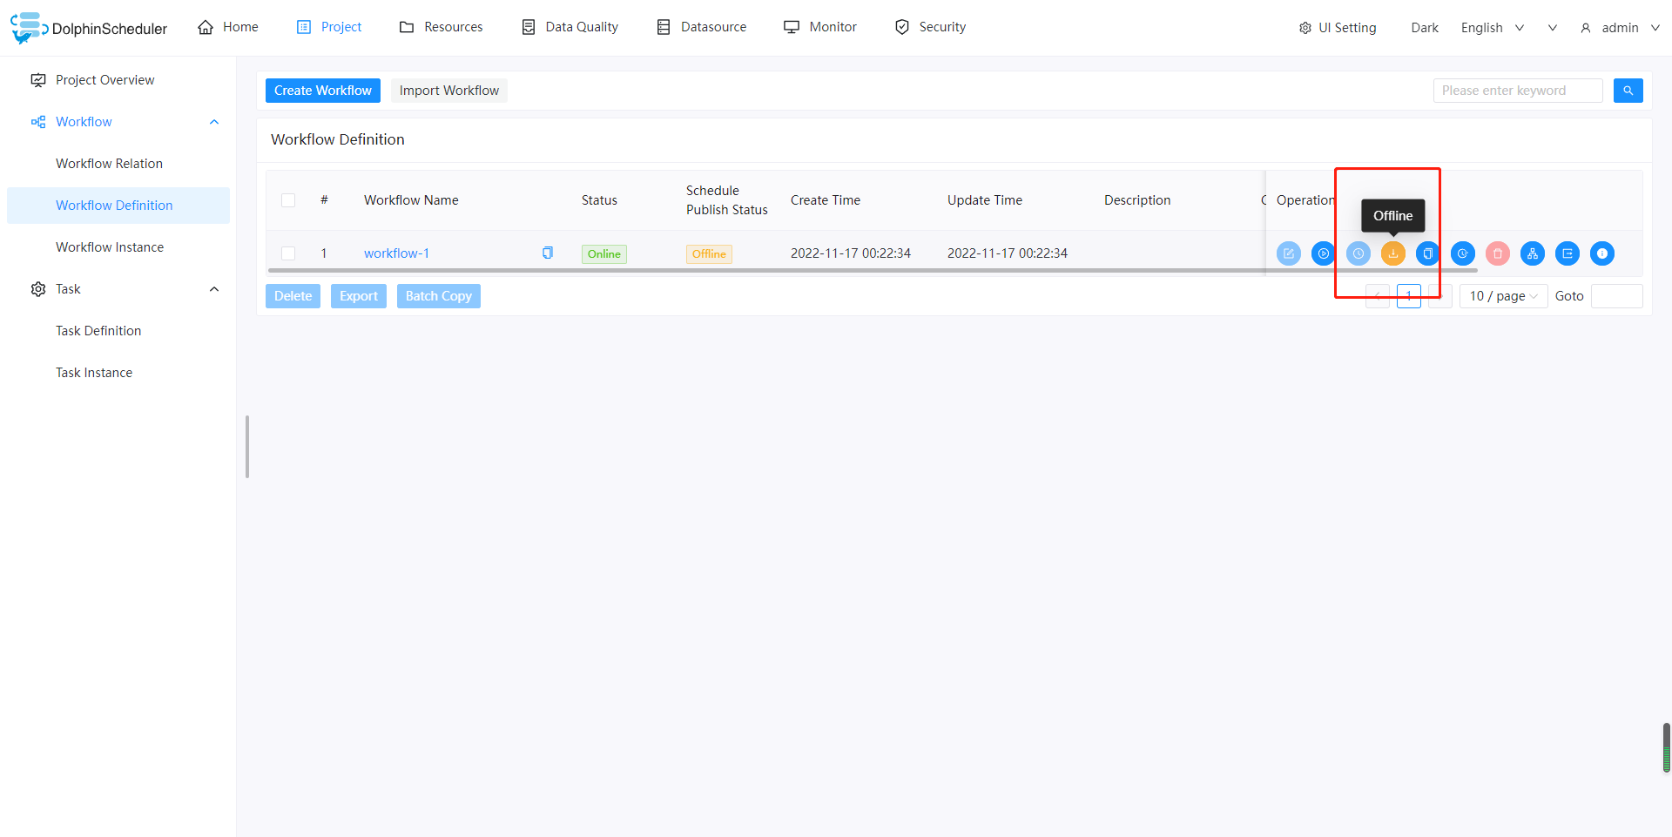Click the Create Workflow button
This screenshot has height=837, width=1672.
pyautogui.click(x=323, y=91)
